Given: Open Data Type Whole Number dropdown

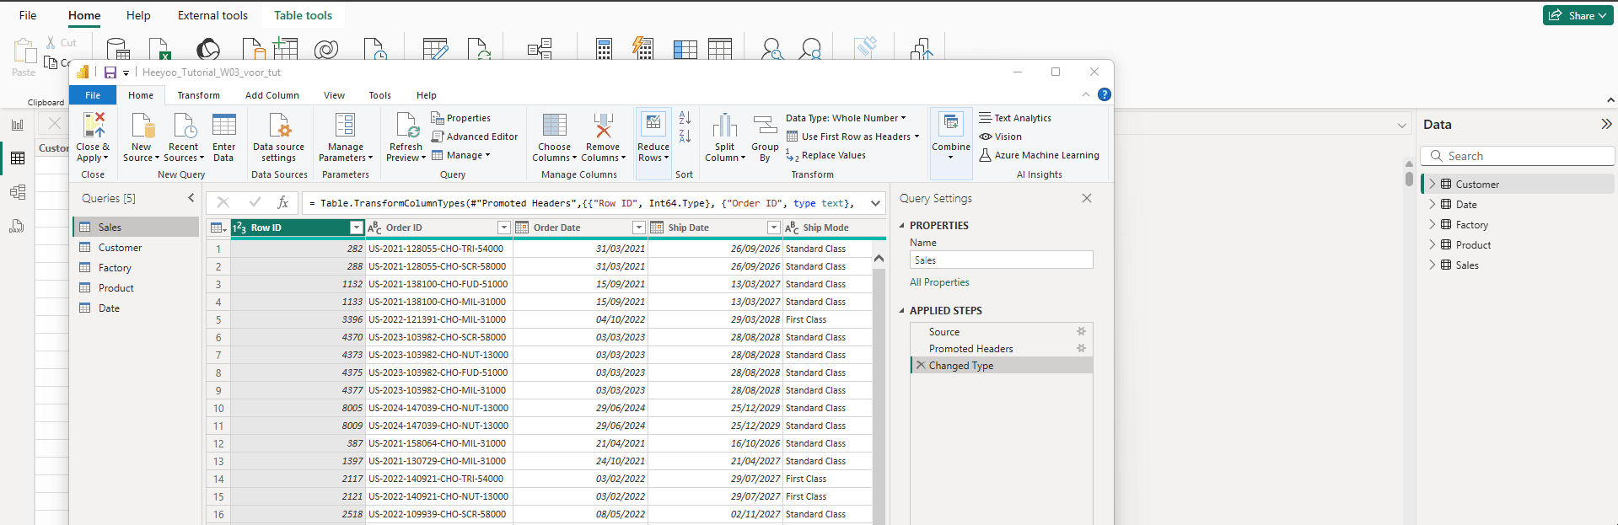Looking at the screenshot, I should (x=846, y=118).
